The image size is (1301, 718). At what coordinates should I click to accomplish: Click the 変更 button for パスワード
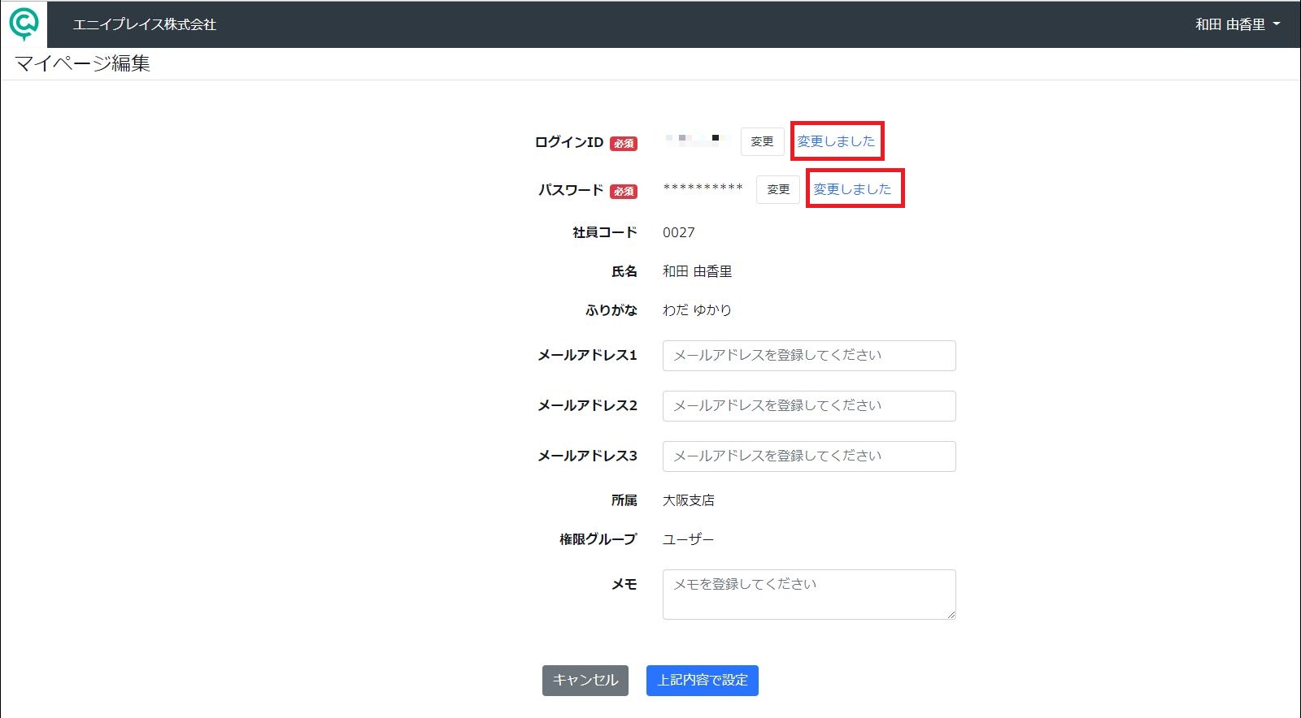point(778,189)
